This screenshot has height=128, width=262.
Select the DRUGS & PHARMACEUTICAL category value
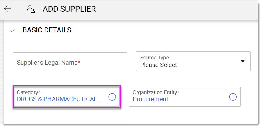click(x=60, y=99)
